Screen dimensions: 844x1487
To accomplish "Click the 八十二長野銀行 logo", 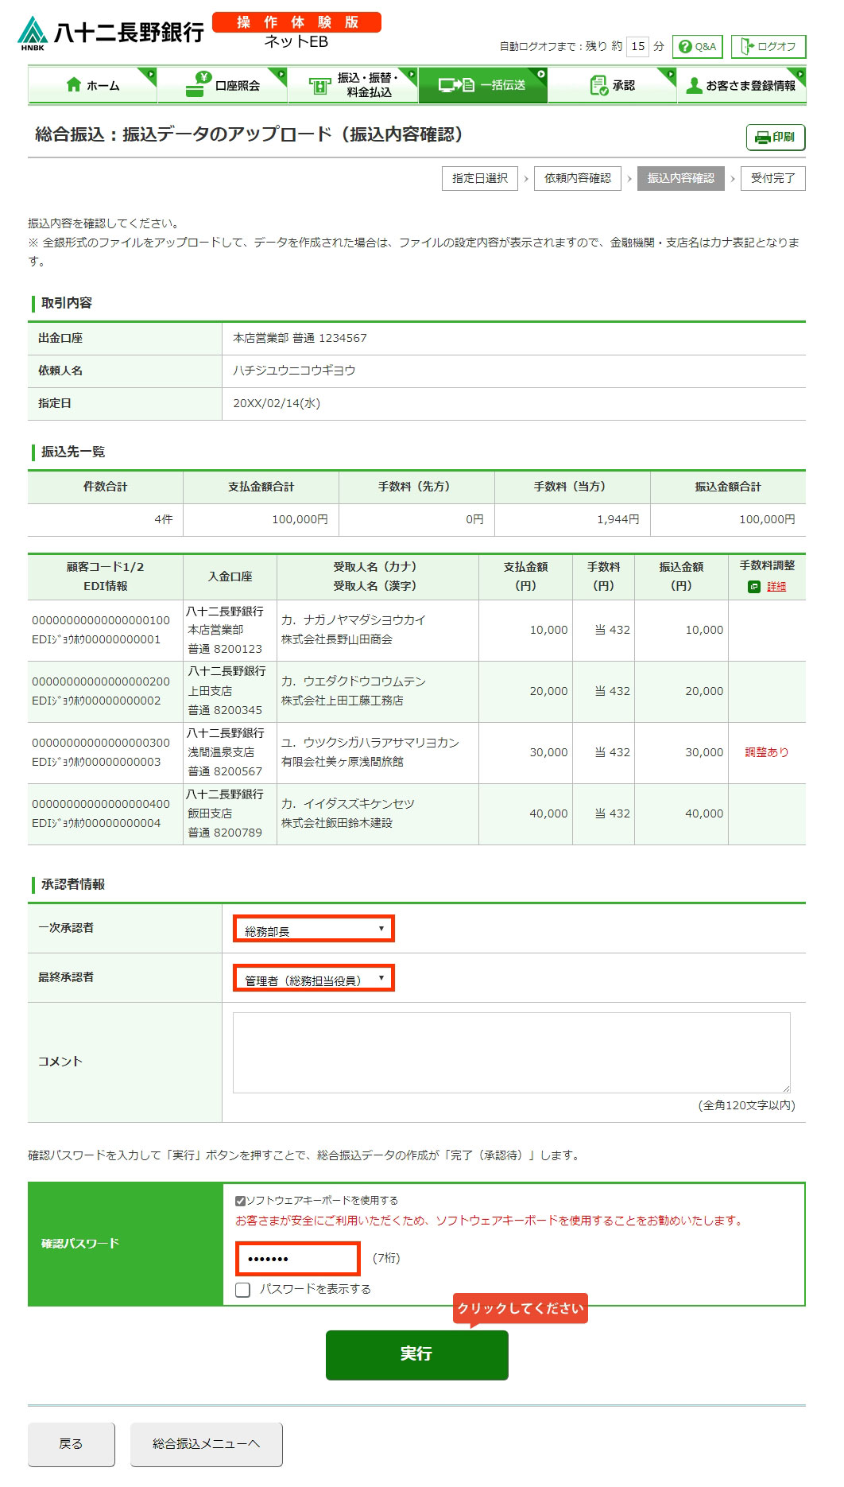I will 111,33.
